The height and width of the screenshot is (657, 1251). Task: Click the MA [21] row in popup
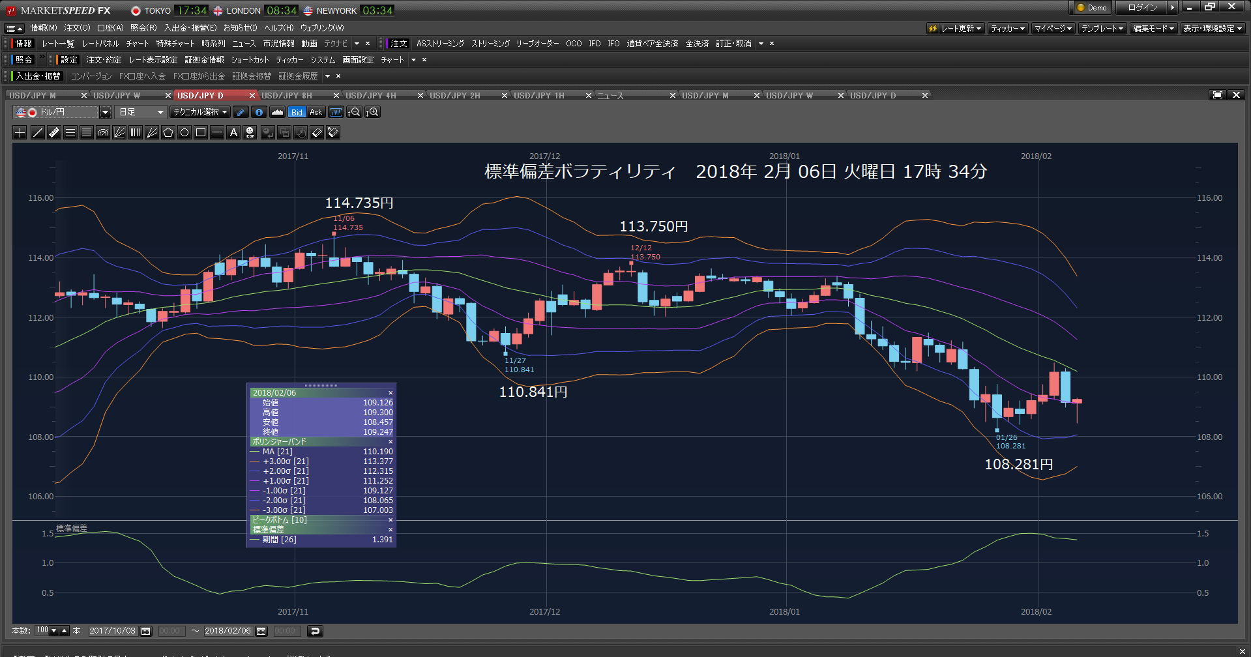[x=321, y=452]
